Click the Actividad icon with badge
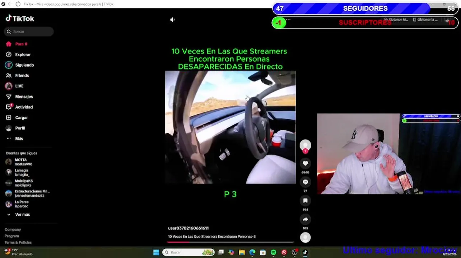The image size is (461, 258). pos(9,107)
